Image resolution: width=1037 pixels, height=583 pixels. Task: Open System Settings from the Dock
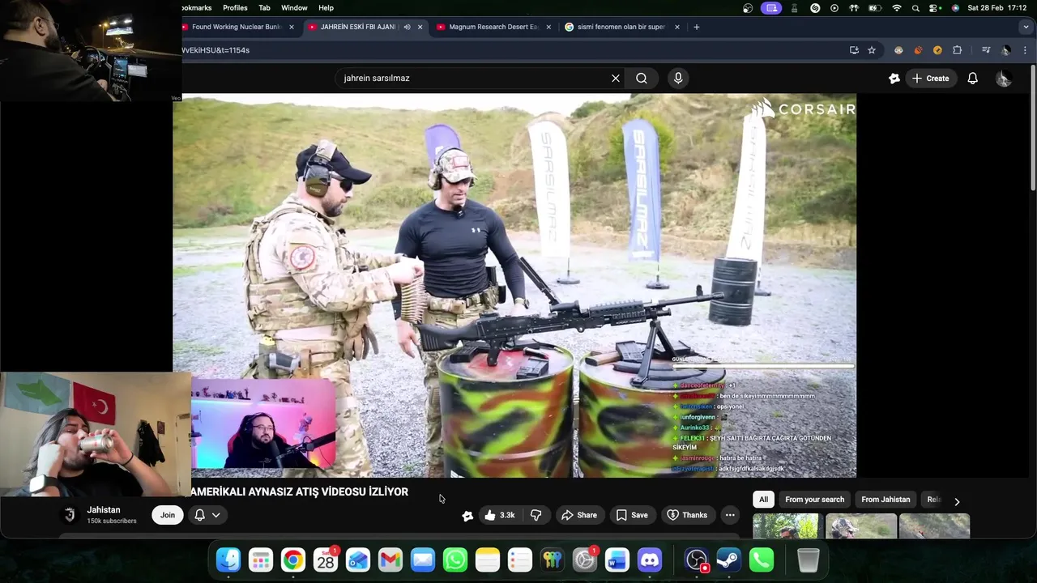click(x=585, y=560)
